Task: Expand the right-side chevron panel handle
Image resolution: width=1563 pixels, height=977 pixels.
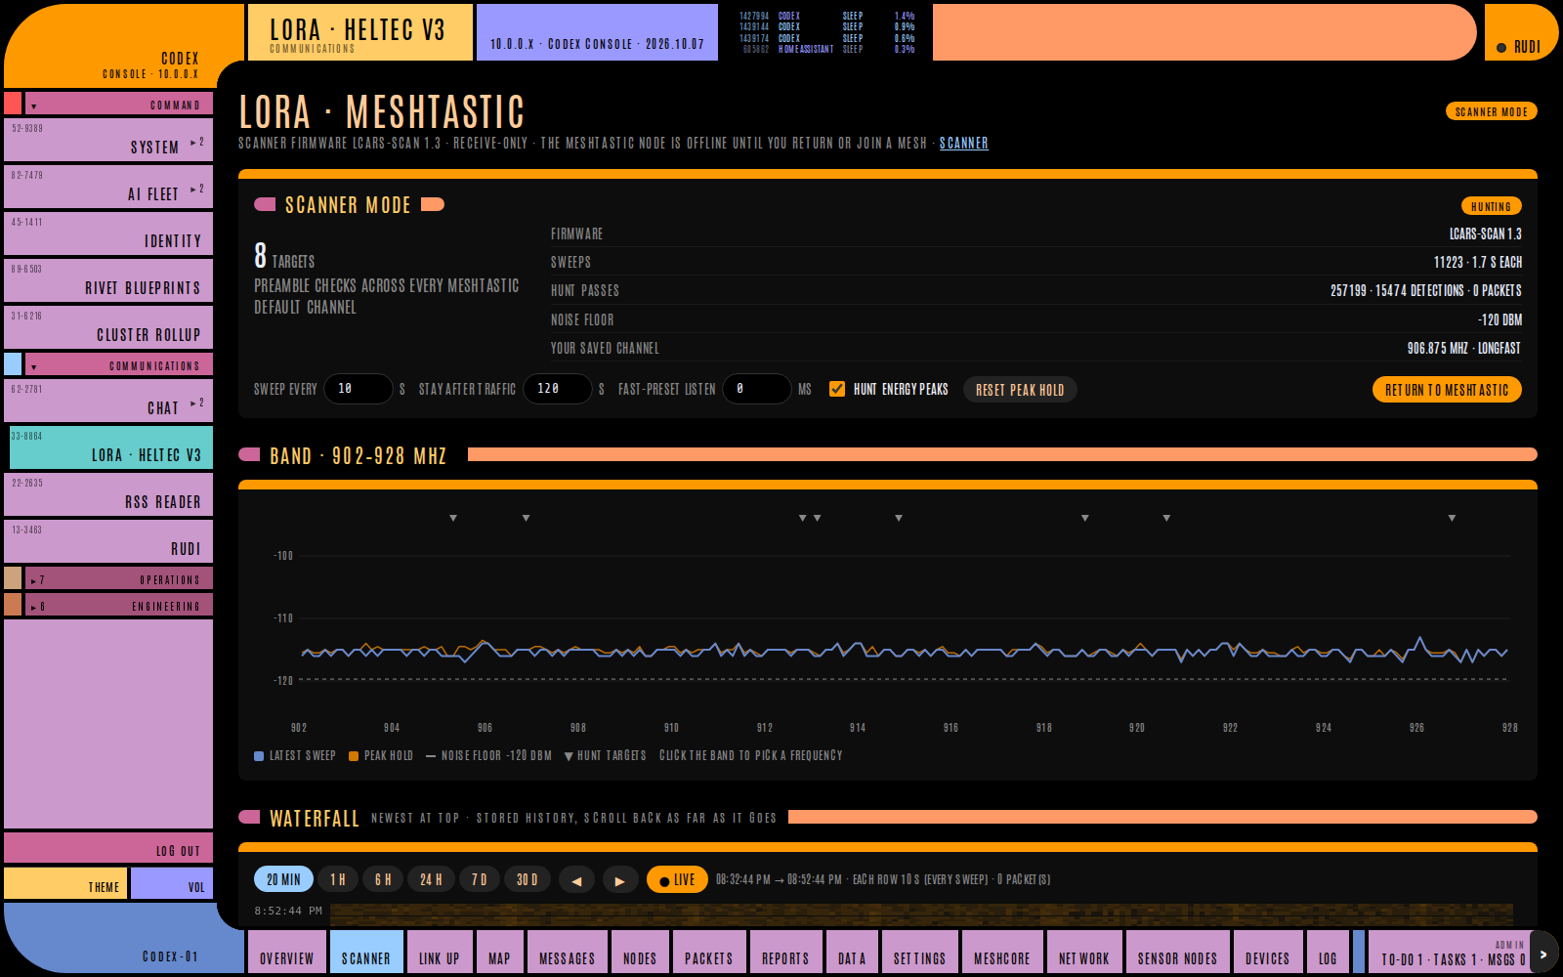Action: pos(1543,954)
